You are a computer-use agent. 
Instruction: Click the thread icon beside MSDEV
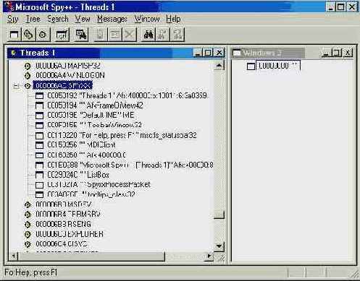pos(28,204)
